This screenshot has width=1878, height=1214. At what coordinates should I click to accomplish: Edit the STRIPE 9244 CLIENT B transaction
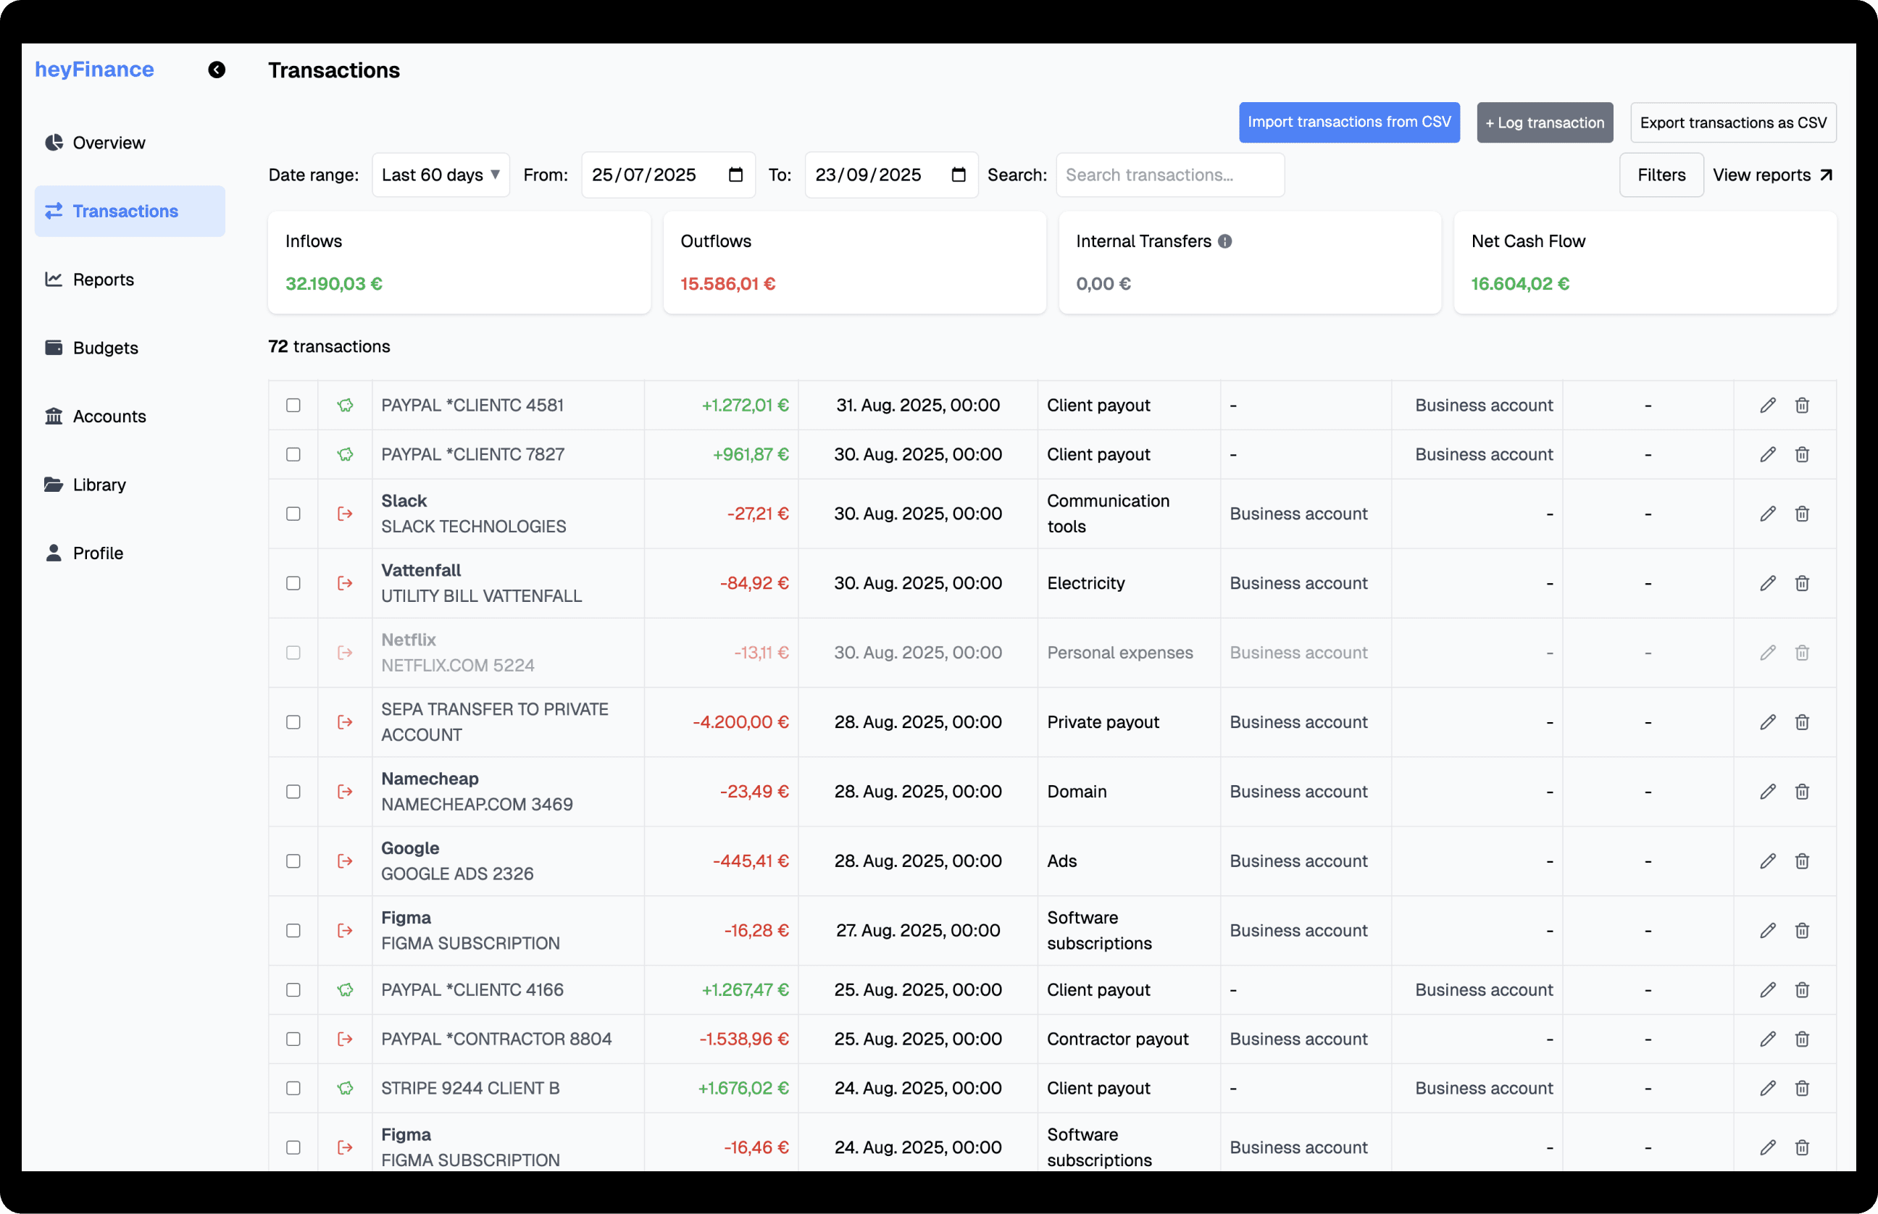1768,1089
